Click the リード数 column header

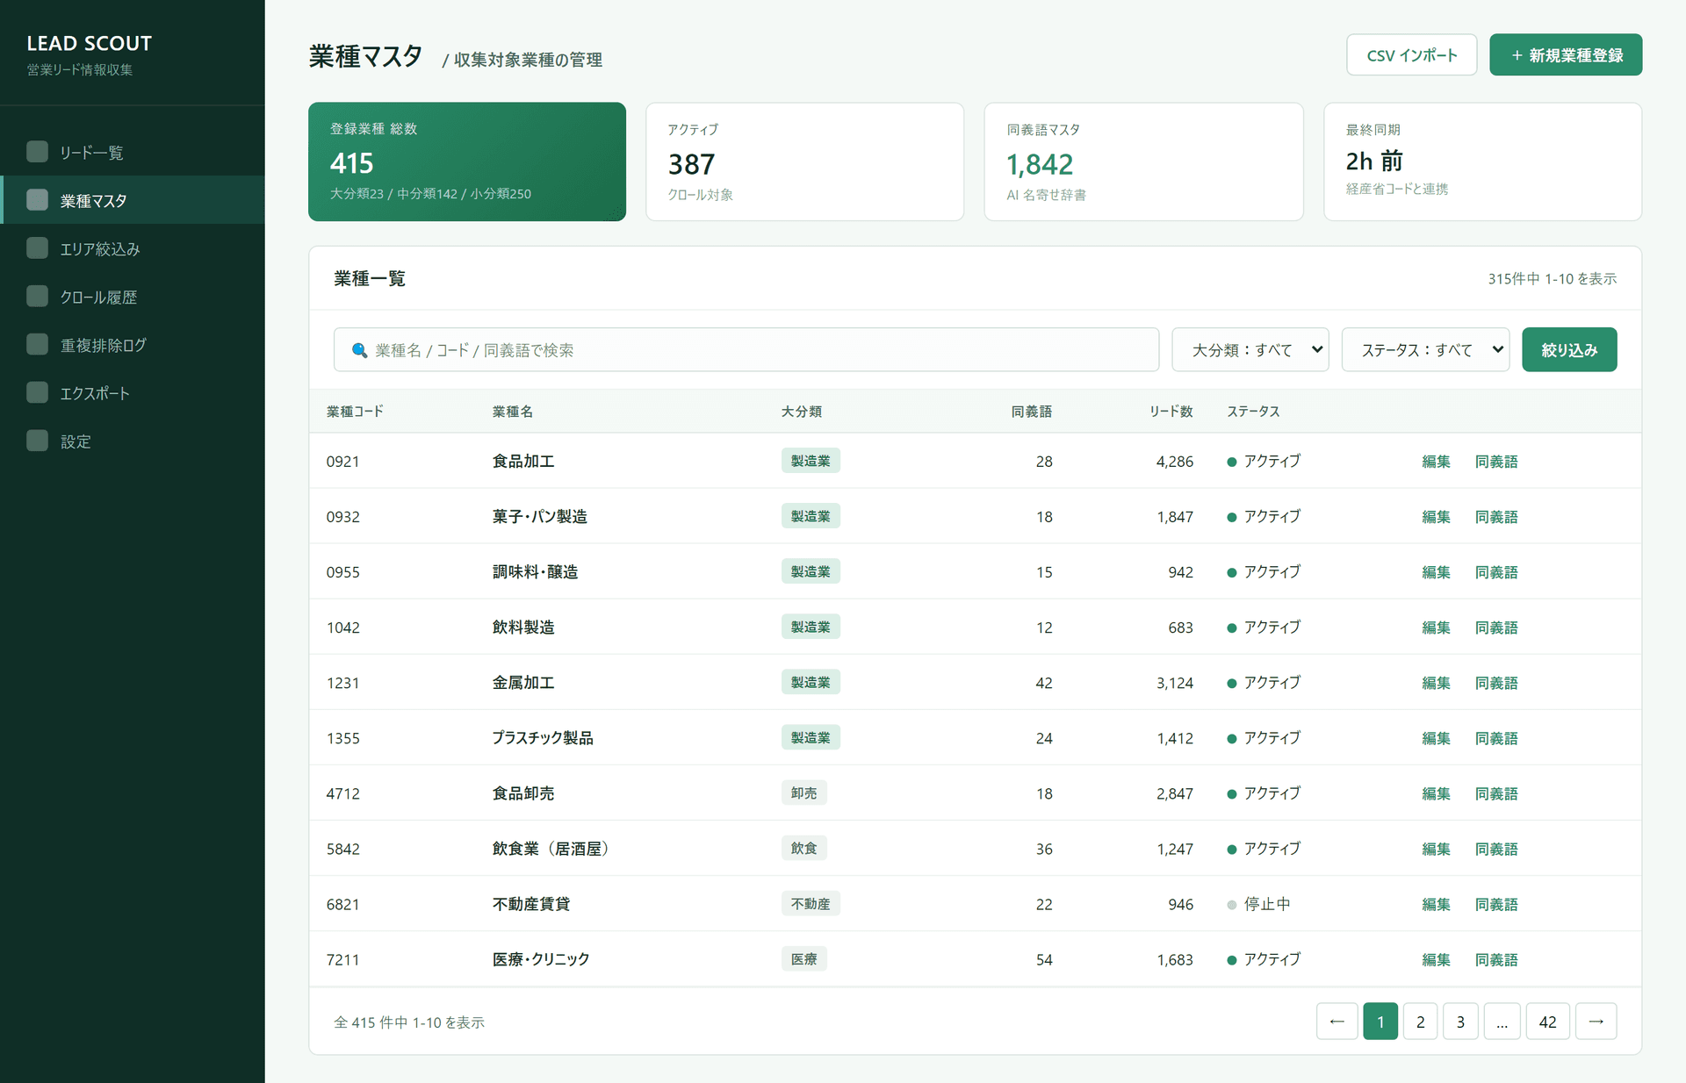point(1171,411)
